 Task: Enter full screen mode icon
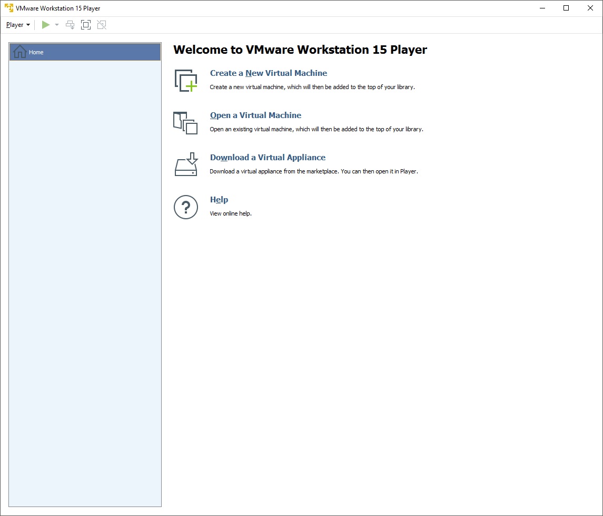pos(86,25)
